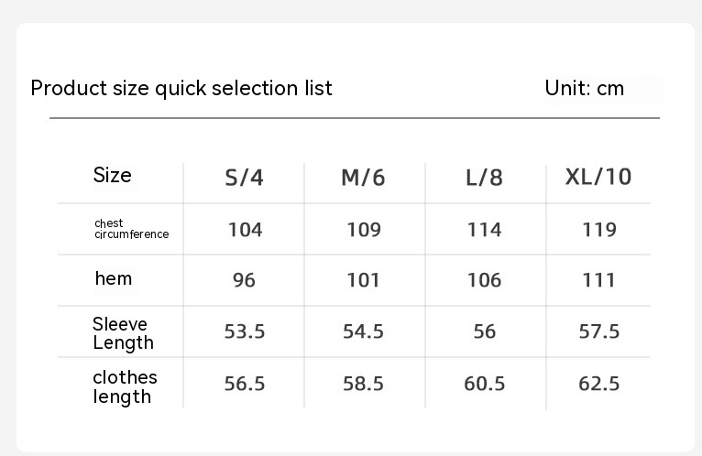Click the 'Unit: cm' label
Image resolution: width=702 pixels, height=456 pixels.
[584, 88]
